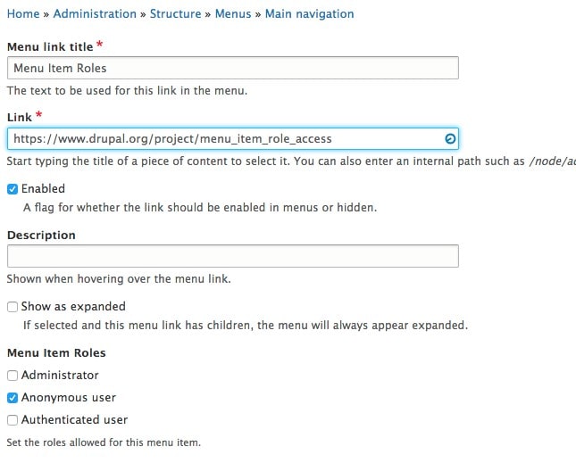Viewport: 576px width, 463px height.
Task: Open the Administration breadcrumb link
Action: pyautogui.click(x=95, y=14)
